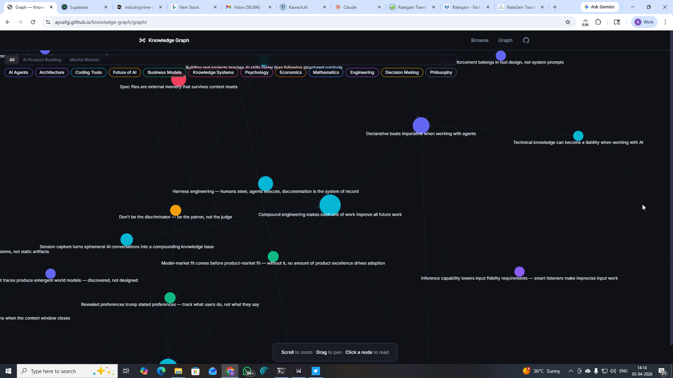Screen dimensions: 673x378
Task: Click the Compound engineering graph node
Action: 330,205
